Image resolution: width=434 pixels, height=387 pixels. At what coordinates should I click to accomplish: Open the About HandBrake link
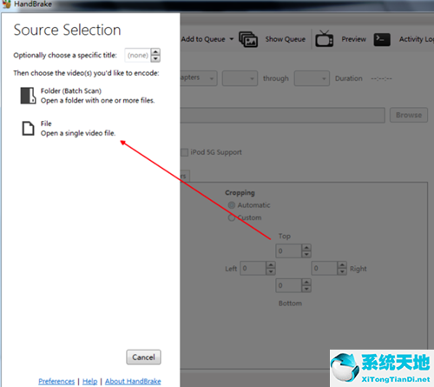point(133,381)
